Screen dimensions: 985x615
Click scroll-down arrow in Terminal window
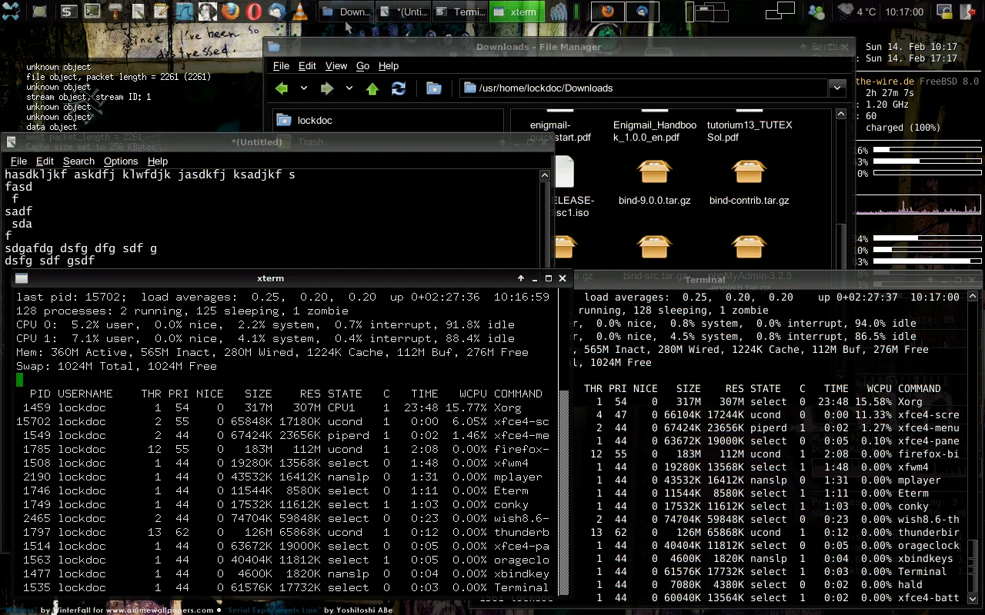973,598
